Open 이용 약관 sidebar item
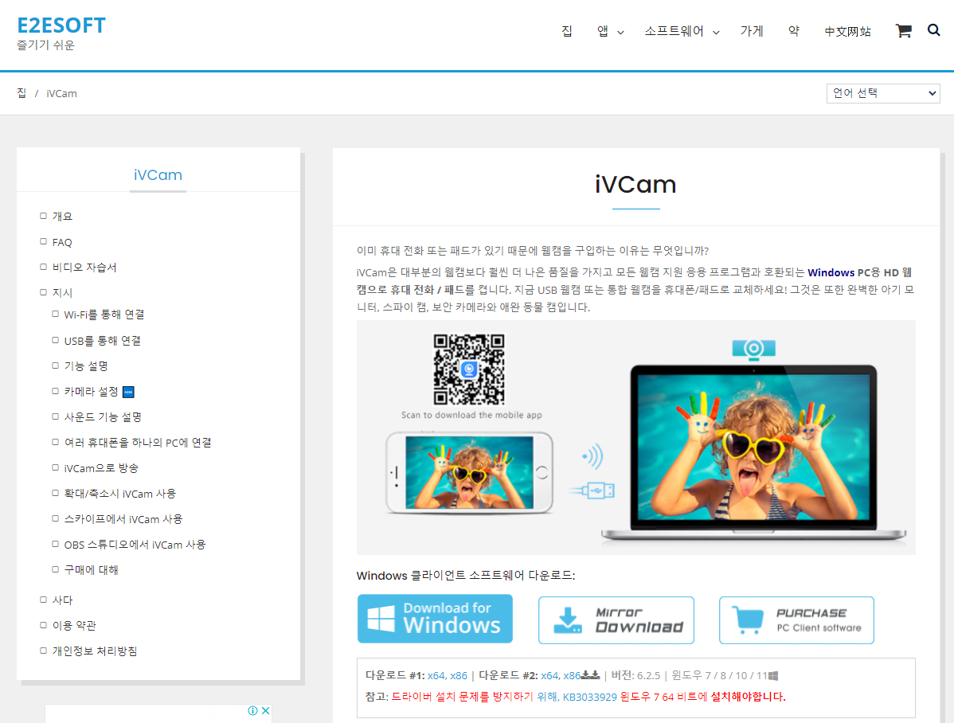Screen dimensions: 954x723 73,626
